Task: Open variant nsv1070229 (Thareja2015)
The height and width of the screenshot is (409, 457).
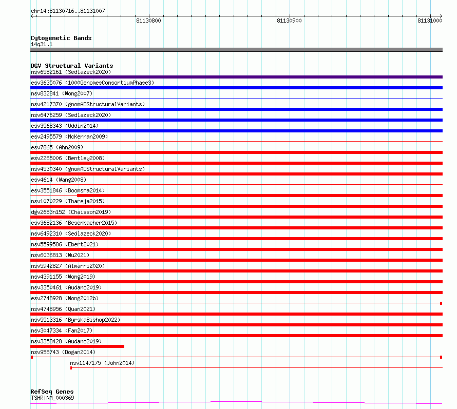Action: pyautogui.click(x=68, y=201)
